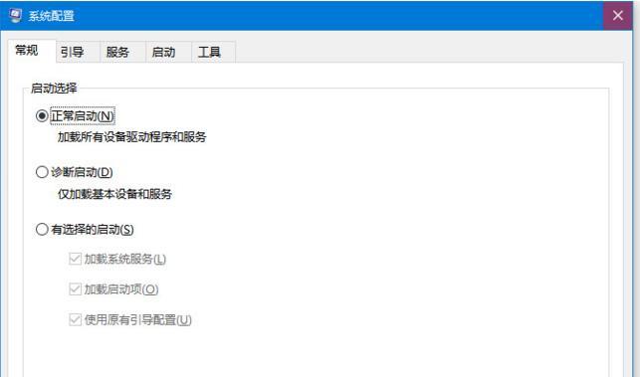Click the 系统配置 window title text

(52, 16)
